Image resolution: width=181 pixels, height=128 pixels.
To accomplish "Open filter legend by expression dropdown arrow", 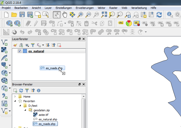I will coord(43,45).
